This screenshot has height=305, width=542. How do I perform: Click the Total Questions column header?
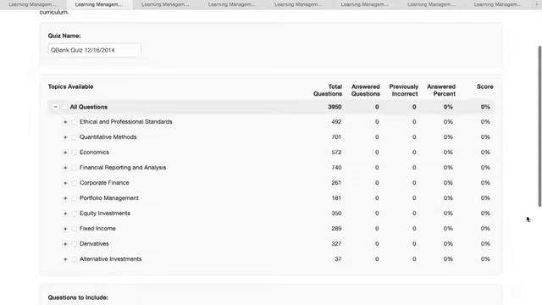(x=328, y=91)
